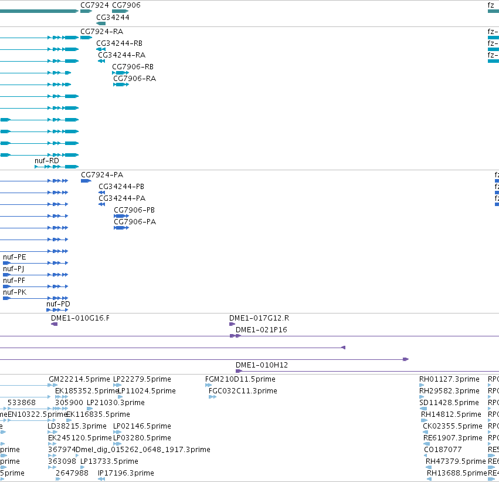499x482 pixels.
Task: Click LP02146.5prime EST label
Action: pos(142,427)
